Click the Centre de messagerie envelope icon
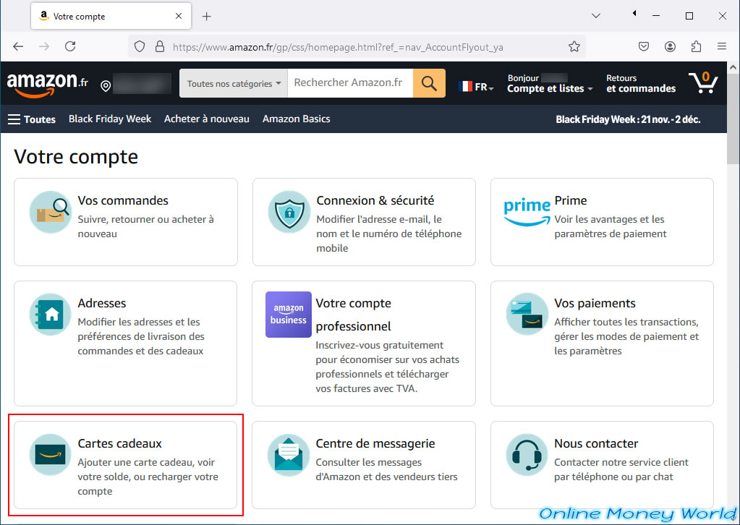This screenshot has height=525, width=740. coord(289,455)
